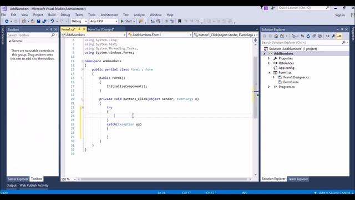
Task: Click the Undo arrow icon
Action: tap(52, 21)
